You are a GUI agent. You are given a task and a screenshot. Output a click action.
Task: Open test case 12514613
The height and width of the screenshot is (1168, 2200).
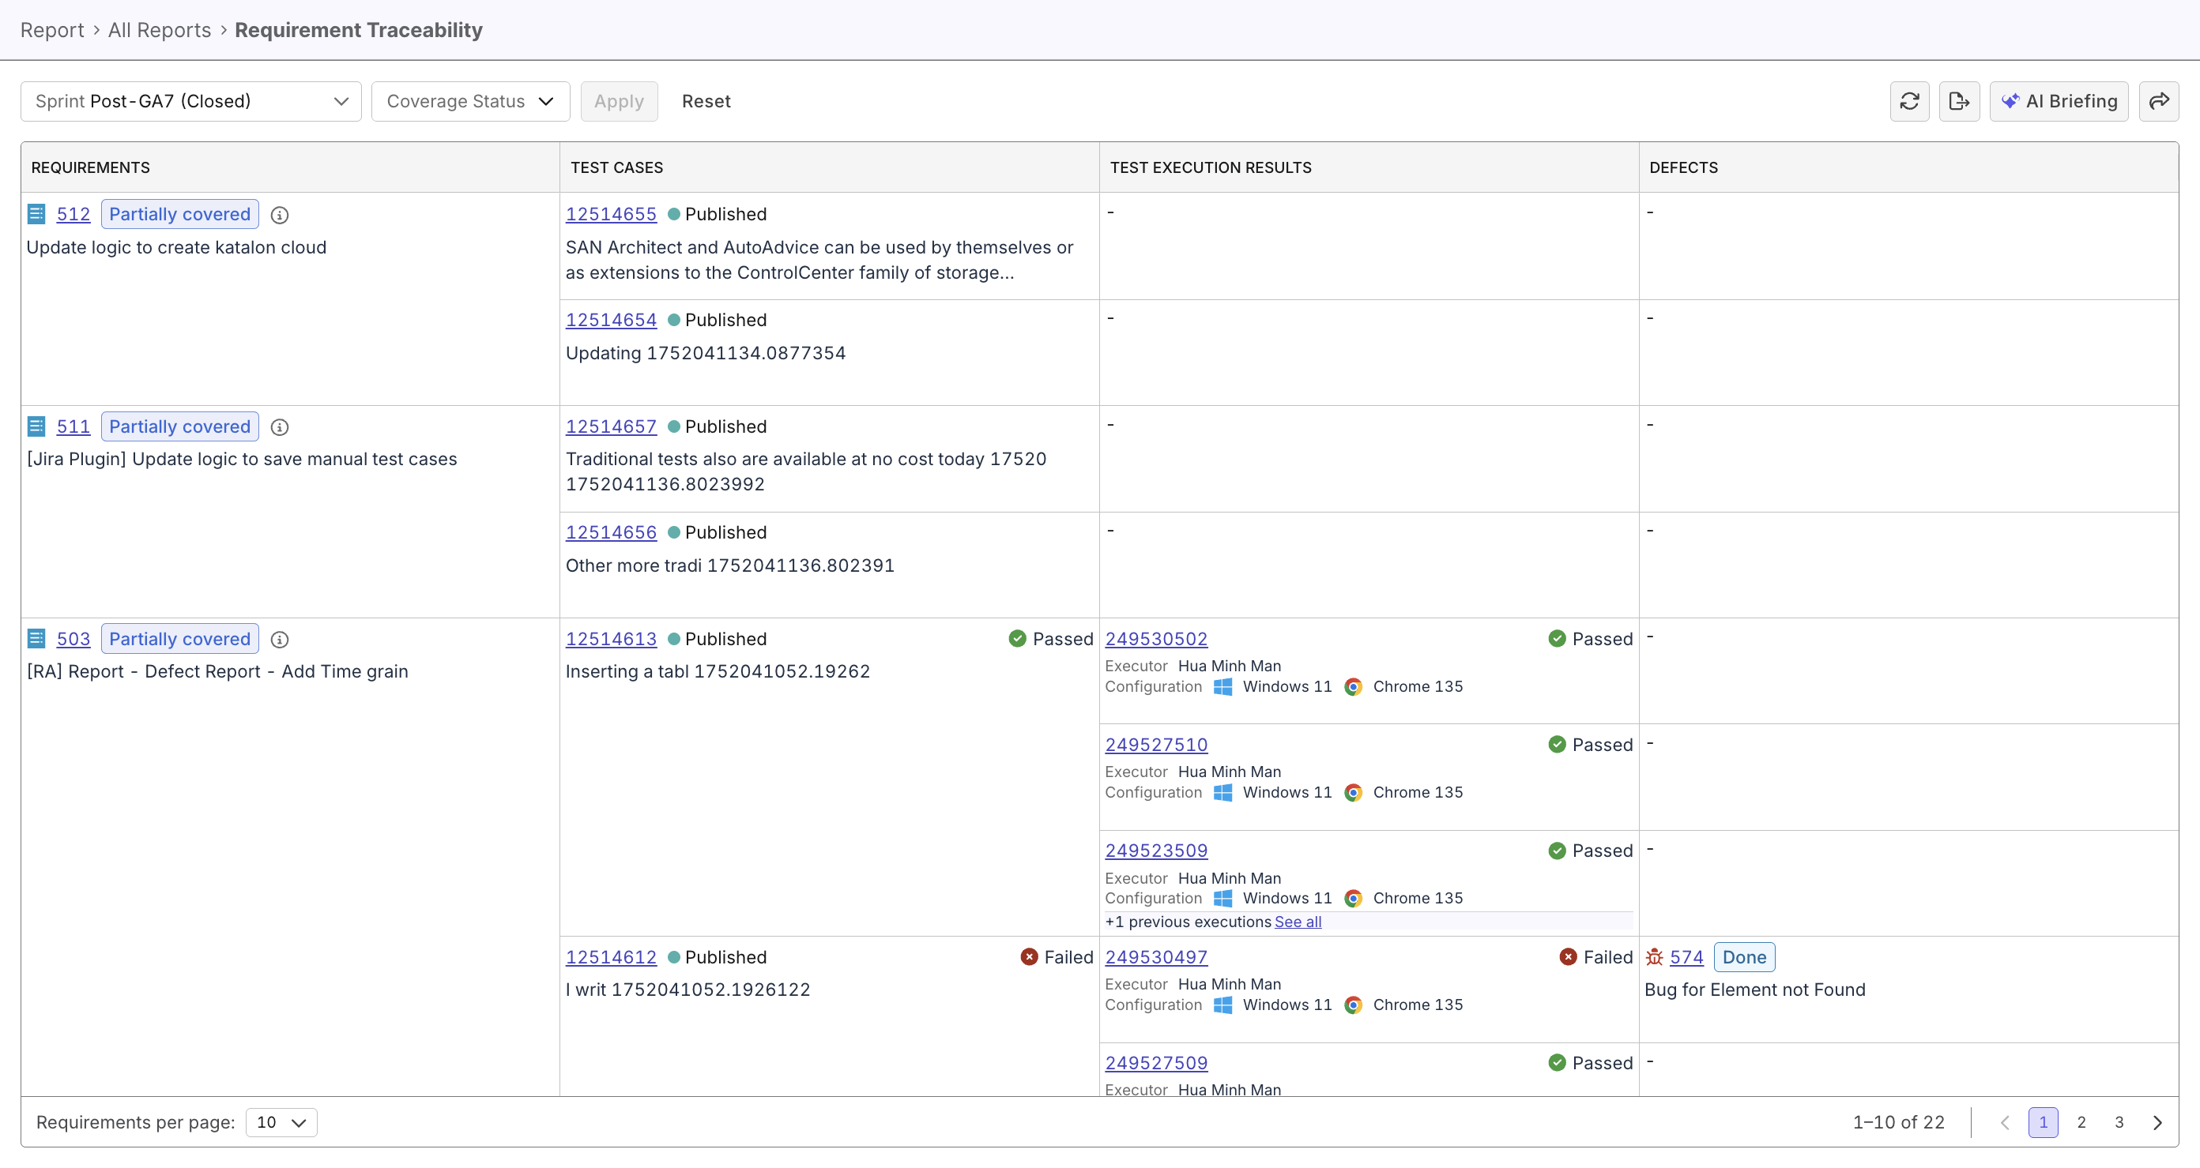pyautogui.click(x=611, y=639)
